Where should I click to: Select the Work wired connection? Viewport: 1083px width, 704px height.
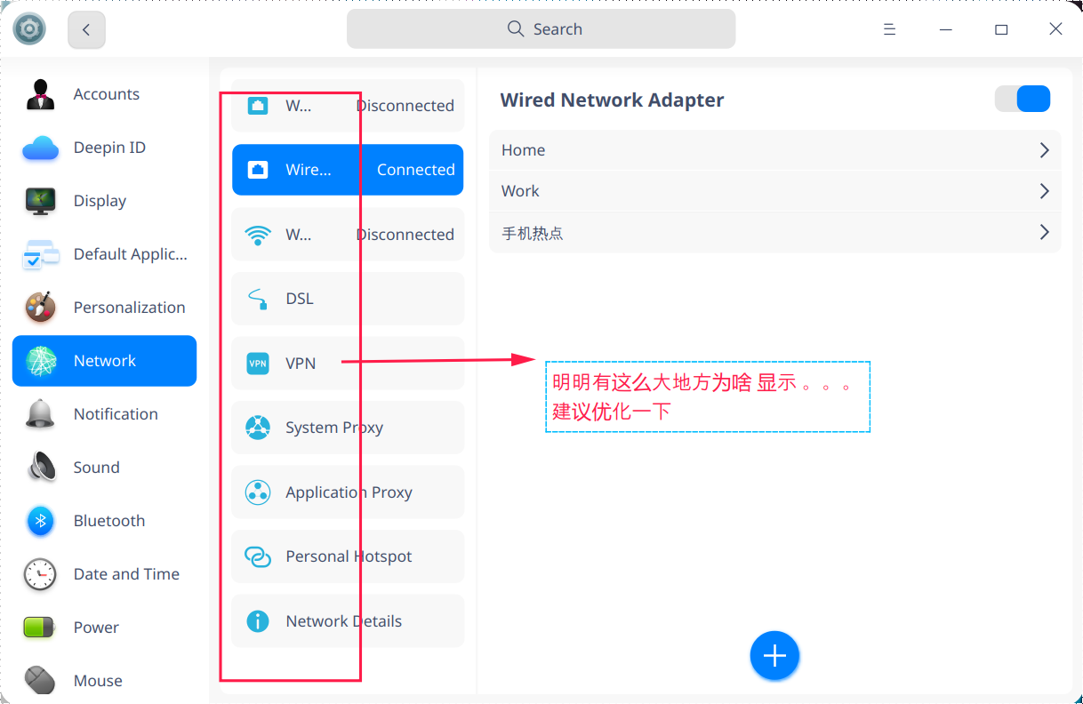tap(774, 191)
